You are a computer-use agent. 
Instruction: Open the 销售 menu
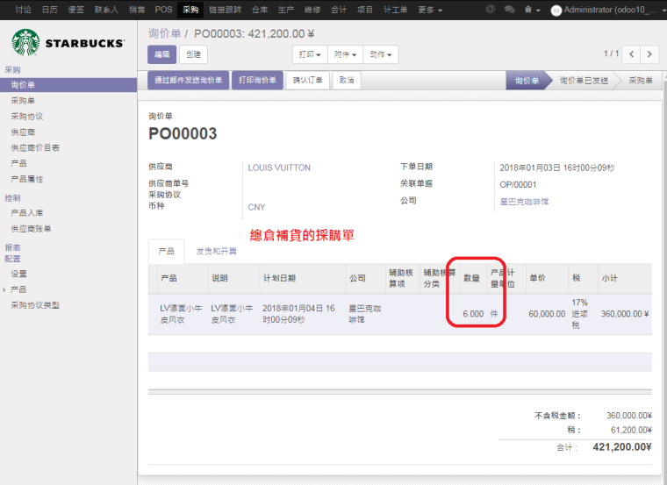(x=137, y=10)
